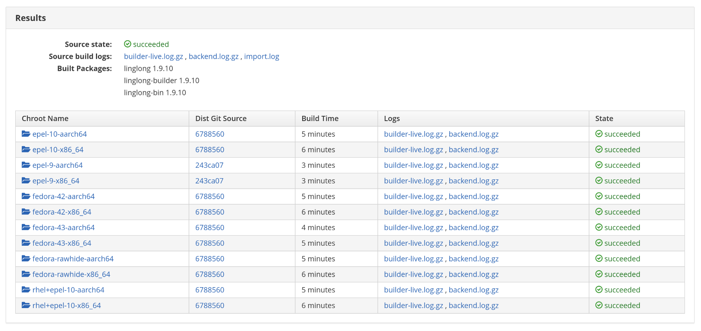The width and height of the screenshot is (701, 331).
Task: Click the 'Results' panel heading
Action: [x=31, y=18]
